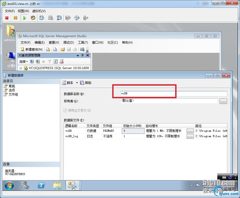The image size is (240, 198).
Task: Click the 所有者 field
Action: pos(169,101)
